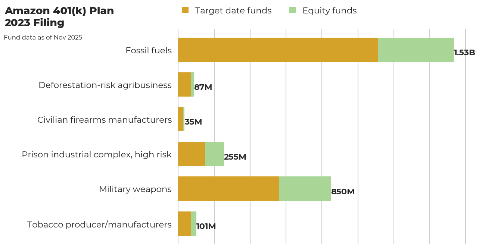Select the Prison industrial complex green segment
Screen dimensions: 479x248
214,154
